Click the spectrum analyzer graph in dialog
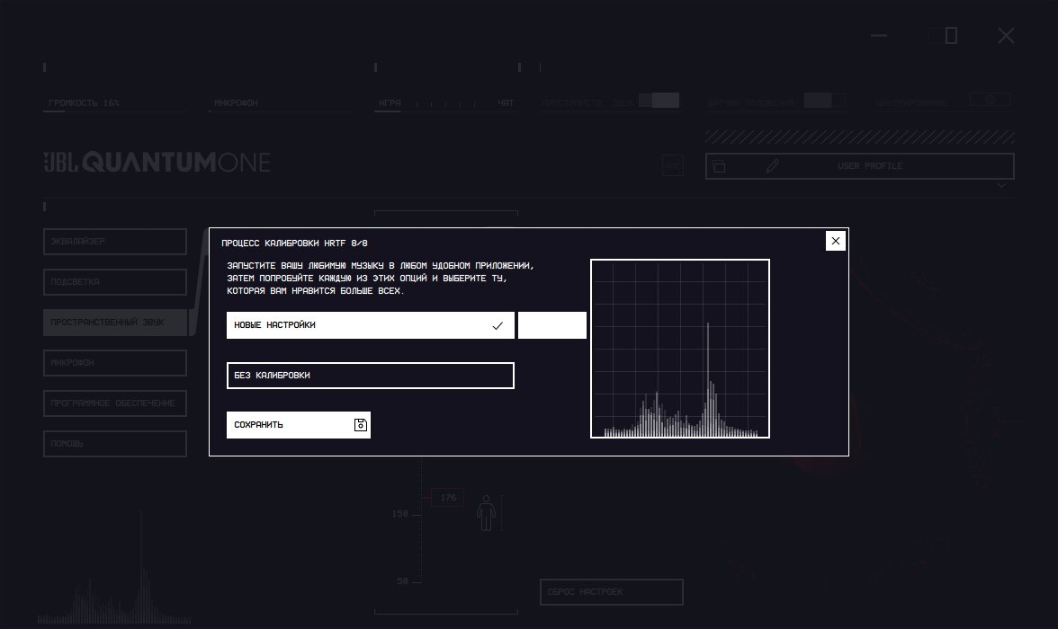Viewport: 1058px width, 629px height. pos(680,349)
